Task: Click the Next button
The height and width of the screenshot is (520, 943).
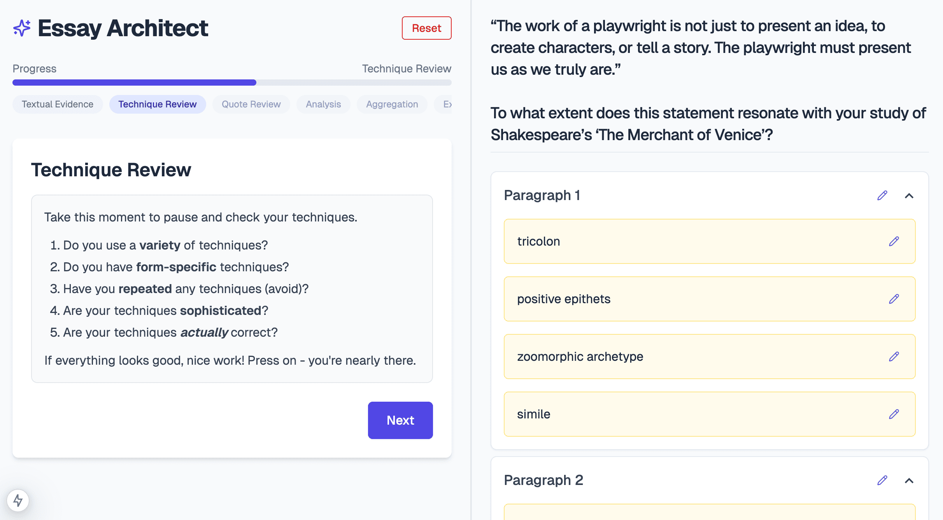Action: point(400,420)
